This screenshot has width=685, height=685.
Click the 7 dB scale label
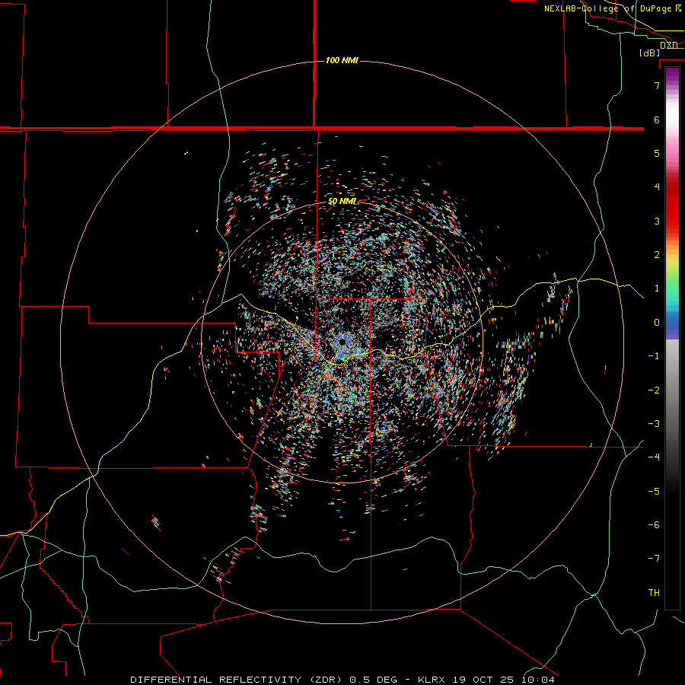[x=657, y=85]
